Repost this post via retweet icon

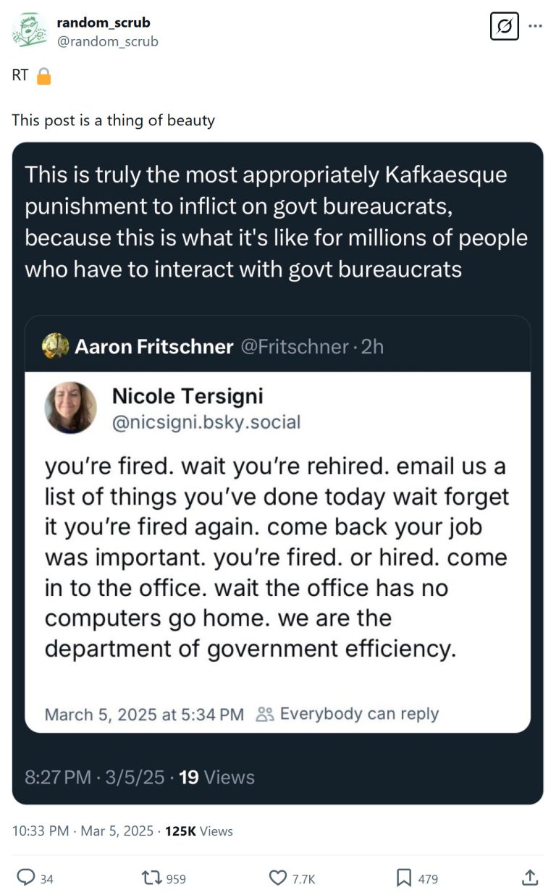coord(151,878)
